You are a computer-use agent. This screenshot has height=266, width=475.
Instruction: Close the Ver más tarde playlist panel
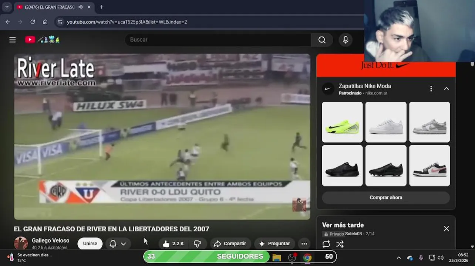point(447,229)
